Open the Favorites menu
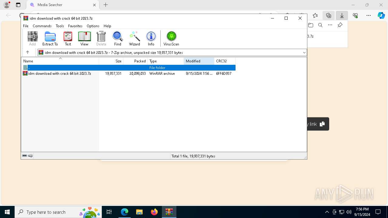The image size is (388, 218). (x=75, y=26)
